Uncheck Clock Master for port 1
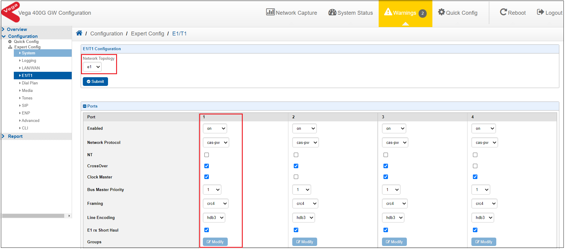 [206, 177]
